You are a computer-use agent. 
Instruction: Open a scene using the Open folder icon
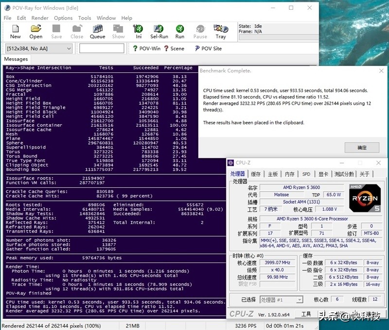click(35, 31)
